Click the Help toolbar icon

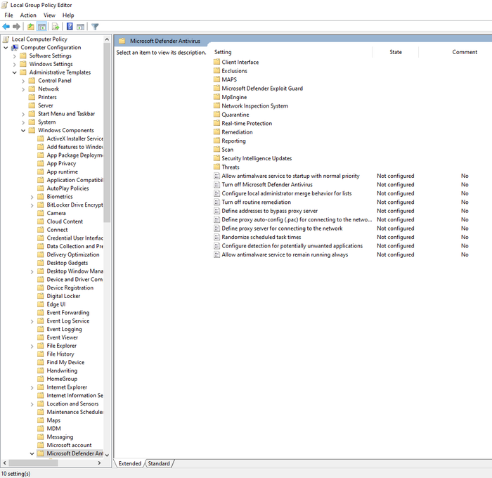(70, 27)
